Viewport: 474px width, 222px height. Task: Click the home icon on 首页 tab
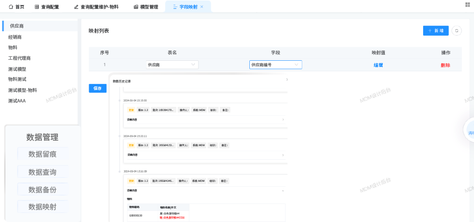point(11,7)
